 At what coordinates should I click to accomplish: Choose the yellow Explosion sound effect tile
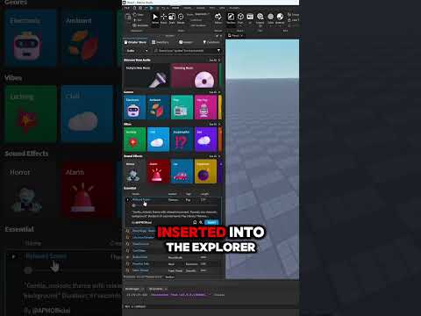coord(205,171)
